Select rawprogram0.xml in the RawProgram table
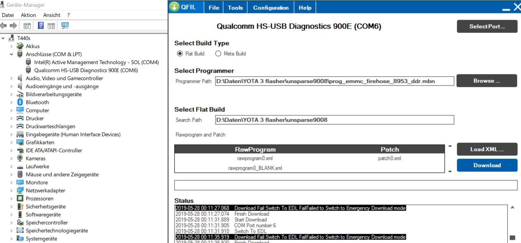This screenshot has width=521, height=243. 255,158
